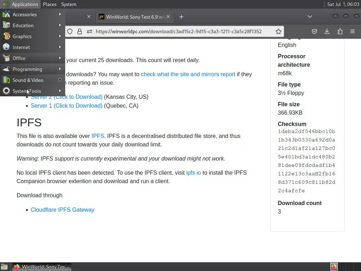Image resolution: width=361 pixels, height=271 pixels.
Task: Click the tracking protection shield icon
Action: (70, 31)
